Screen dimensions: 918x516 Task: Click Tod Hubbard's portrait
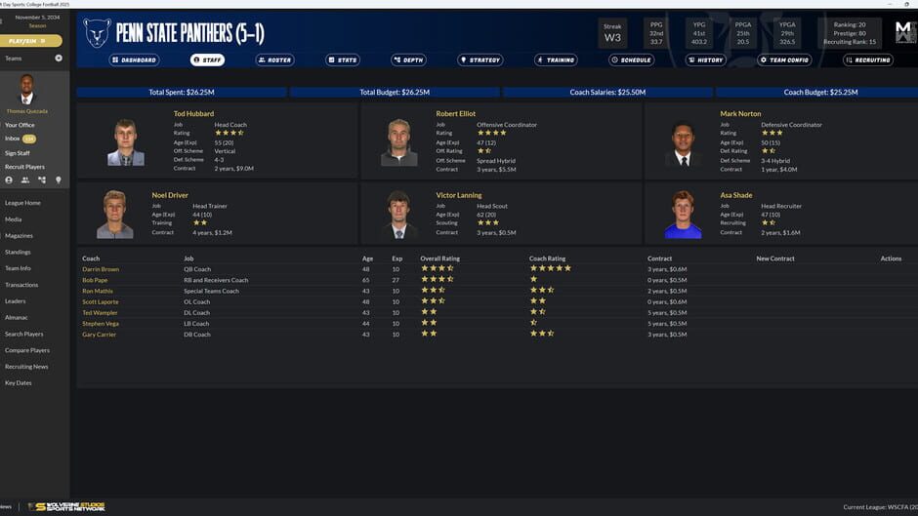coord(126,142)
